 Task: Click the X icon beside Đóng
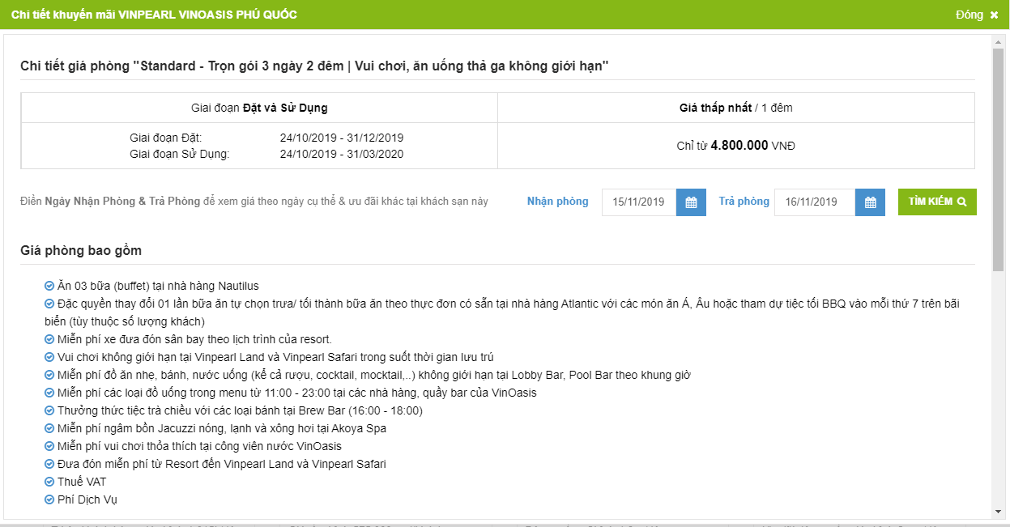[x=994, y=15]
